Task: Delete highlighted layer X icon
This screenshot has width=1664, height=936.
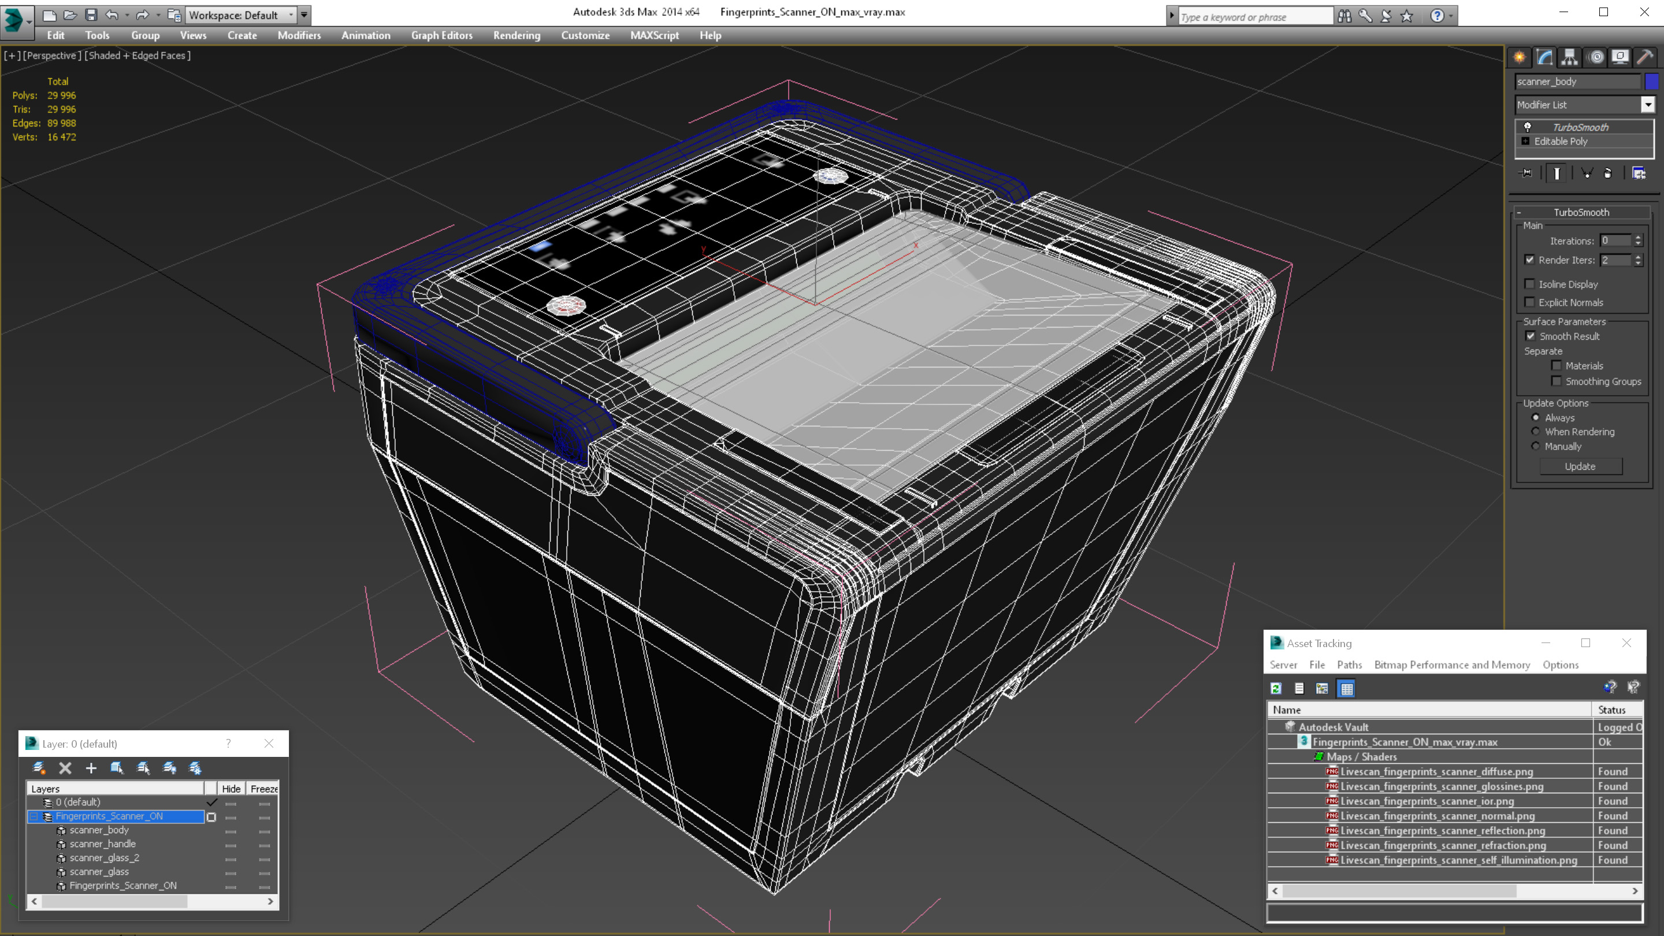Action: point(65,768)
